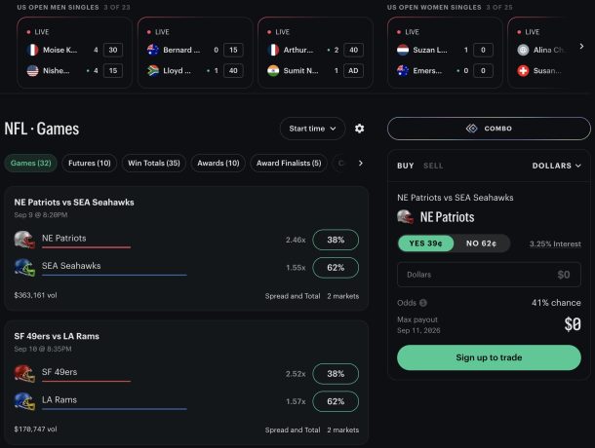Select the Award Finalists (5) tab
The height and width of the screenshot is (448, 595).
click(x=289, y=163)
